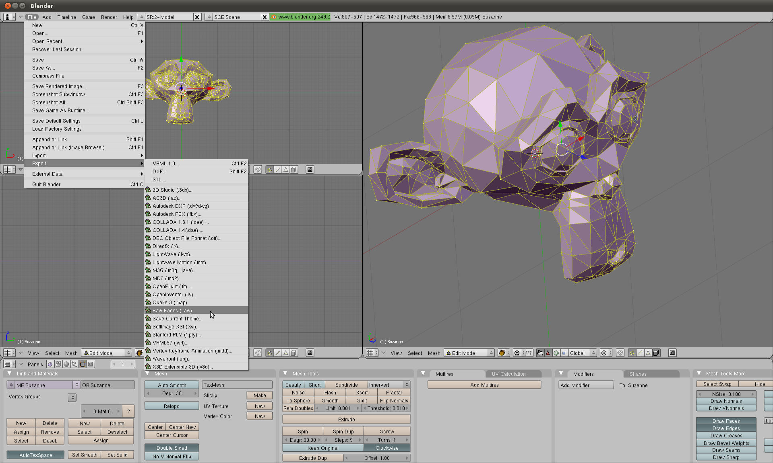Select scale manipulator blue square icon

564,353
